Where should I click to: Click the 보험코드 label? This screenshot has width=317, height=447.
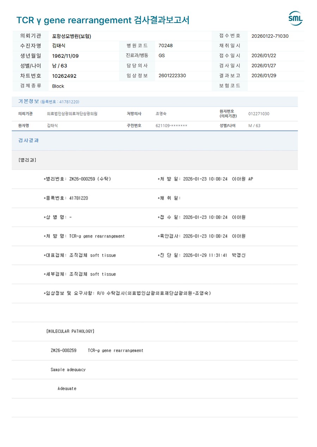230,86
